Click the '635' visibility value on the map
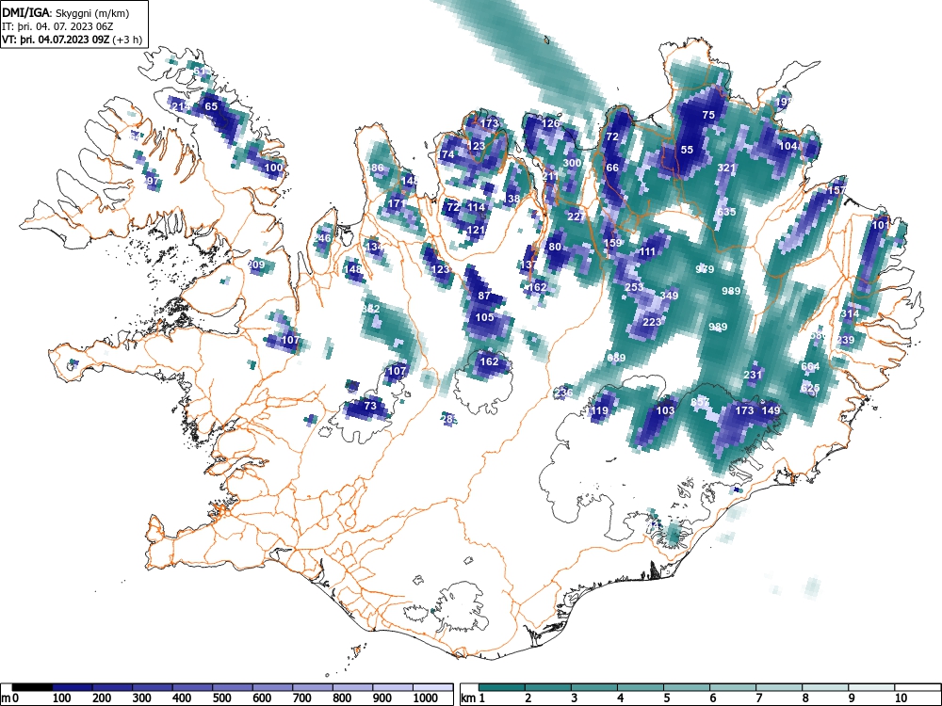The image size is (942, 706). coord(726,212)
